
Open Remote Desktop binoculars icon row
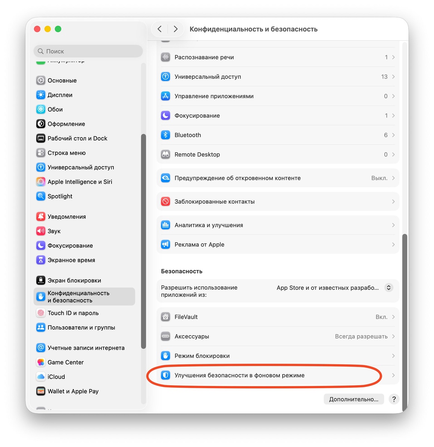(x=165, y=154)
